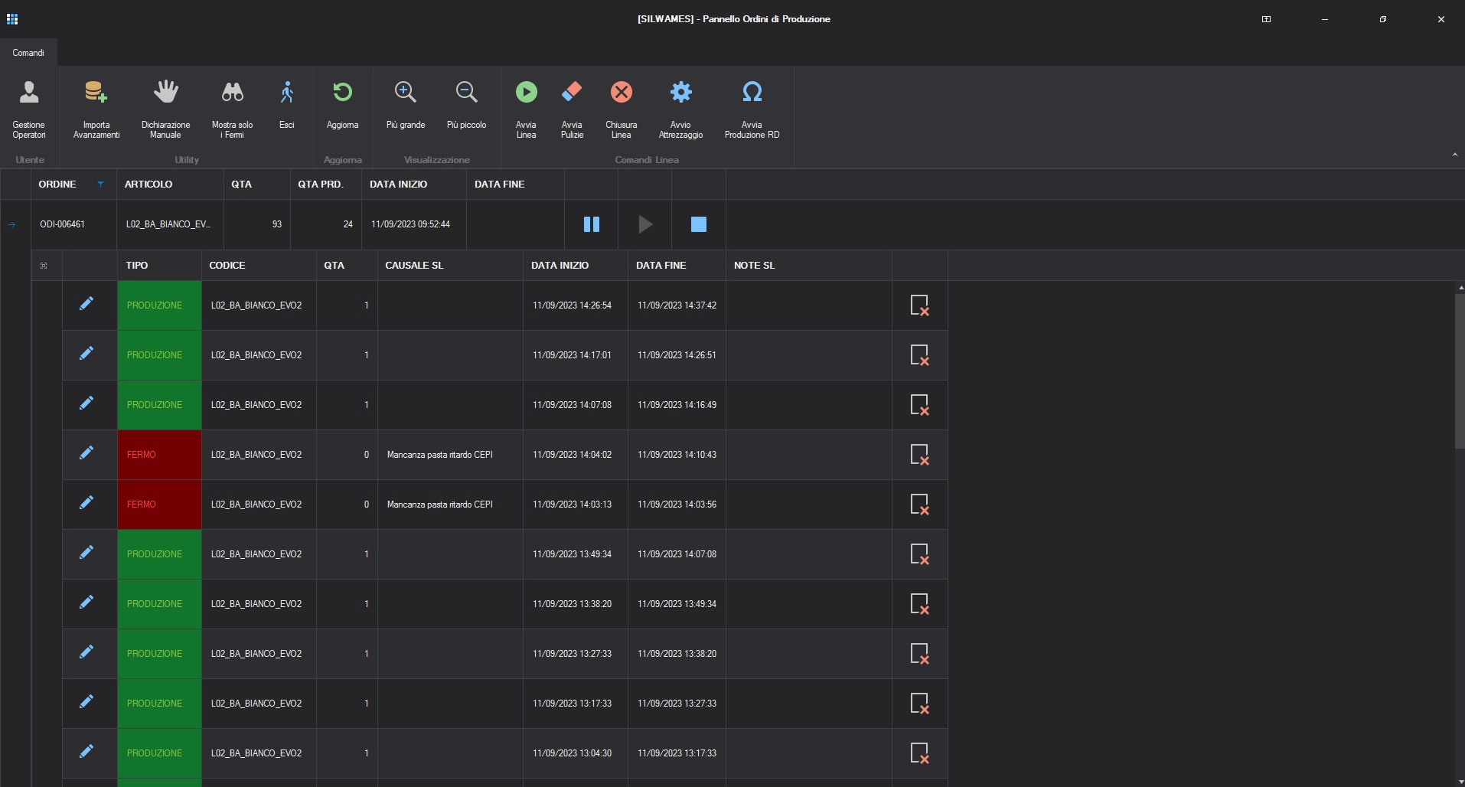Close the line via Chiusura Linea
This screenshot has width=1465, height=787.
(621, 92)
